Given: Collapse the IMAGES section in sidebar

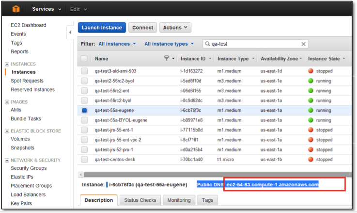Looking at the screenshot, I should click(x=7, y=102).
